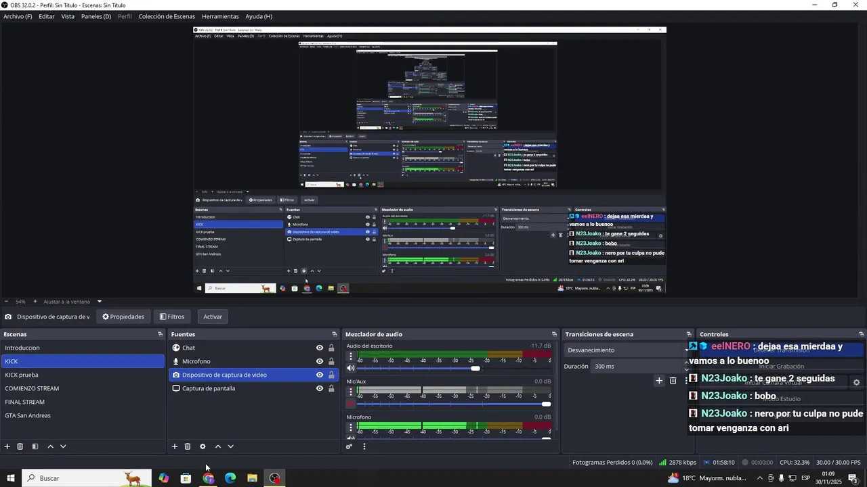The height and width of the screenshot is (487, 867).
Task: Open the Colección de Escenas menu
Action: pos(167,16)
